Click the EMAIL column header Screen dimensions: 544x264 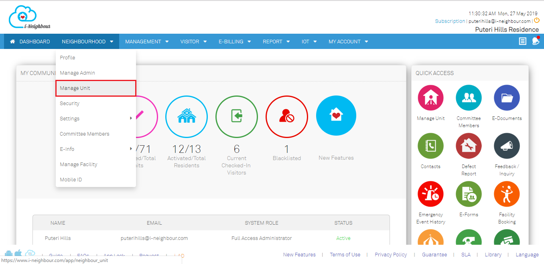click(154, 223)
